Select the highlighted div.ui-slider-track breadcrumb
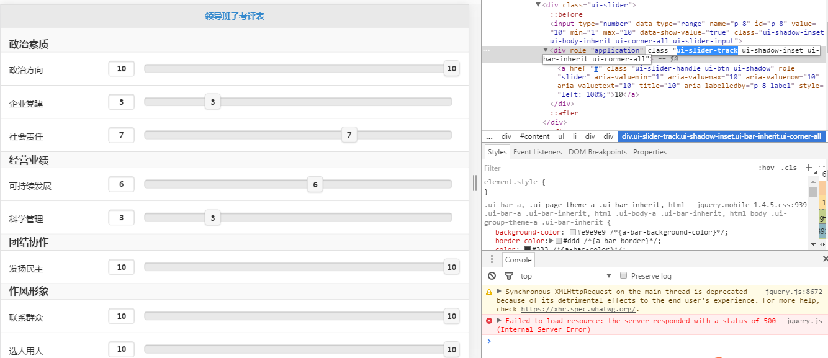 click(x=721, y=136)
